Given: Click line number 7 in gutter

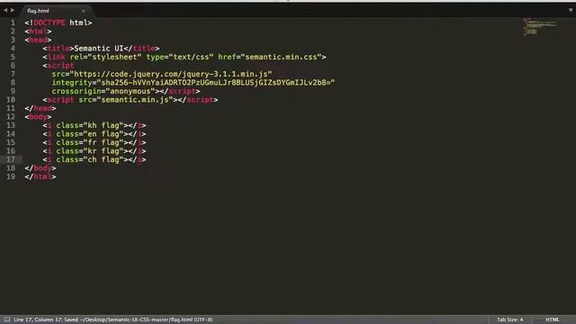Looking at the screenshot, I should [13, 74].
